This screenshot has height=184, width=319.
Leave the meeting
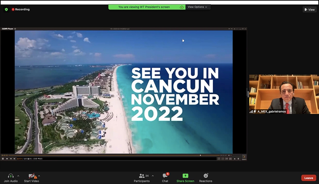308,178
